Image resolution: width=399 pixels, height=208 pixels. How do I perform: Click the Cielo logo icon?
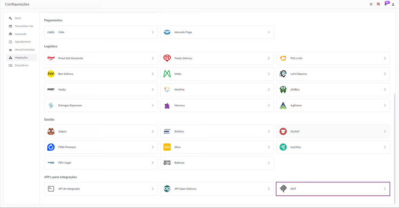point(51,32)
